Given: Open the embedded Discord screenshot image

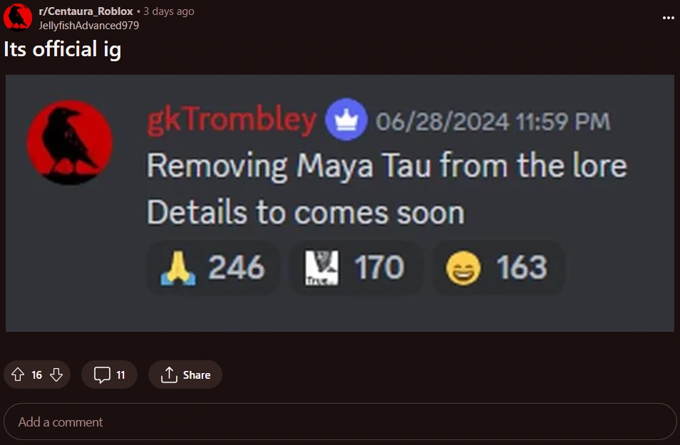Looking at the screenshot, I should pyautogui.click(x=340, y=203).
